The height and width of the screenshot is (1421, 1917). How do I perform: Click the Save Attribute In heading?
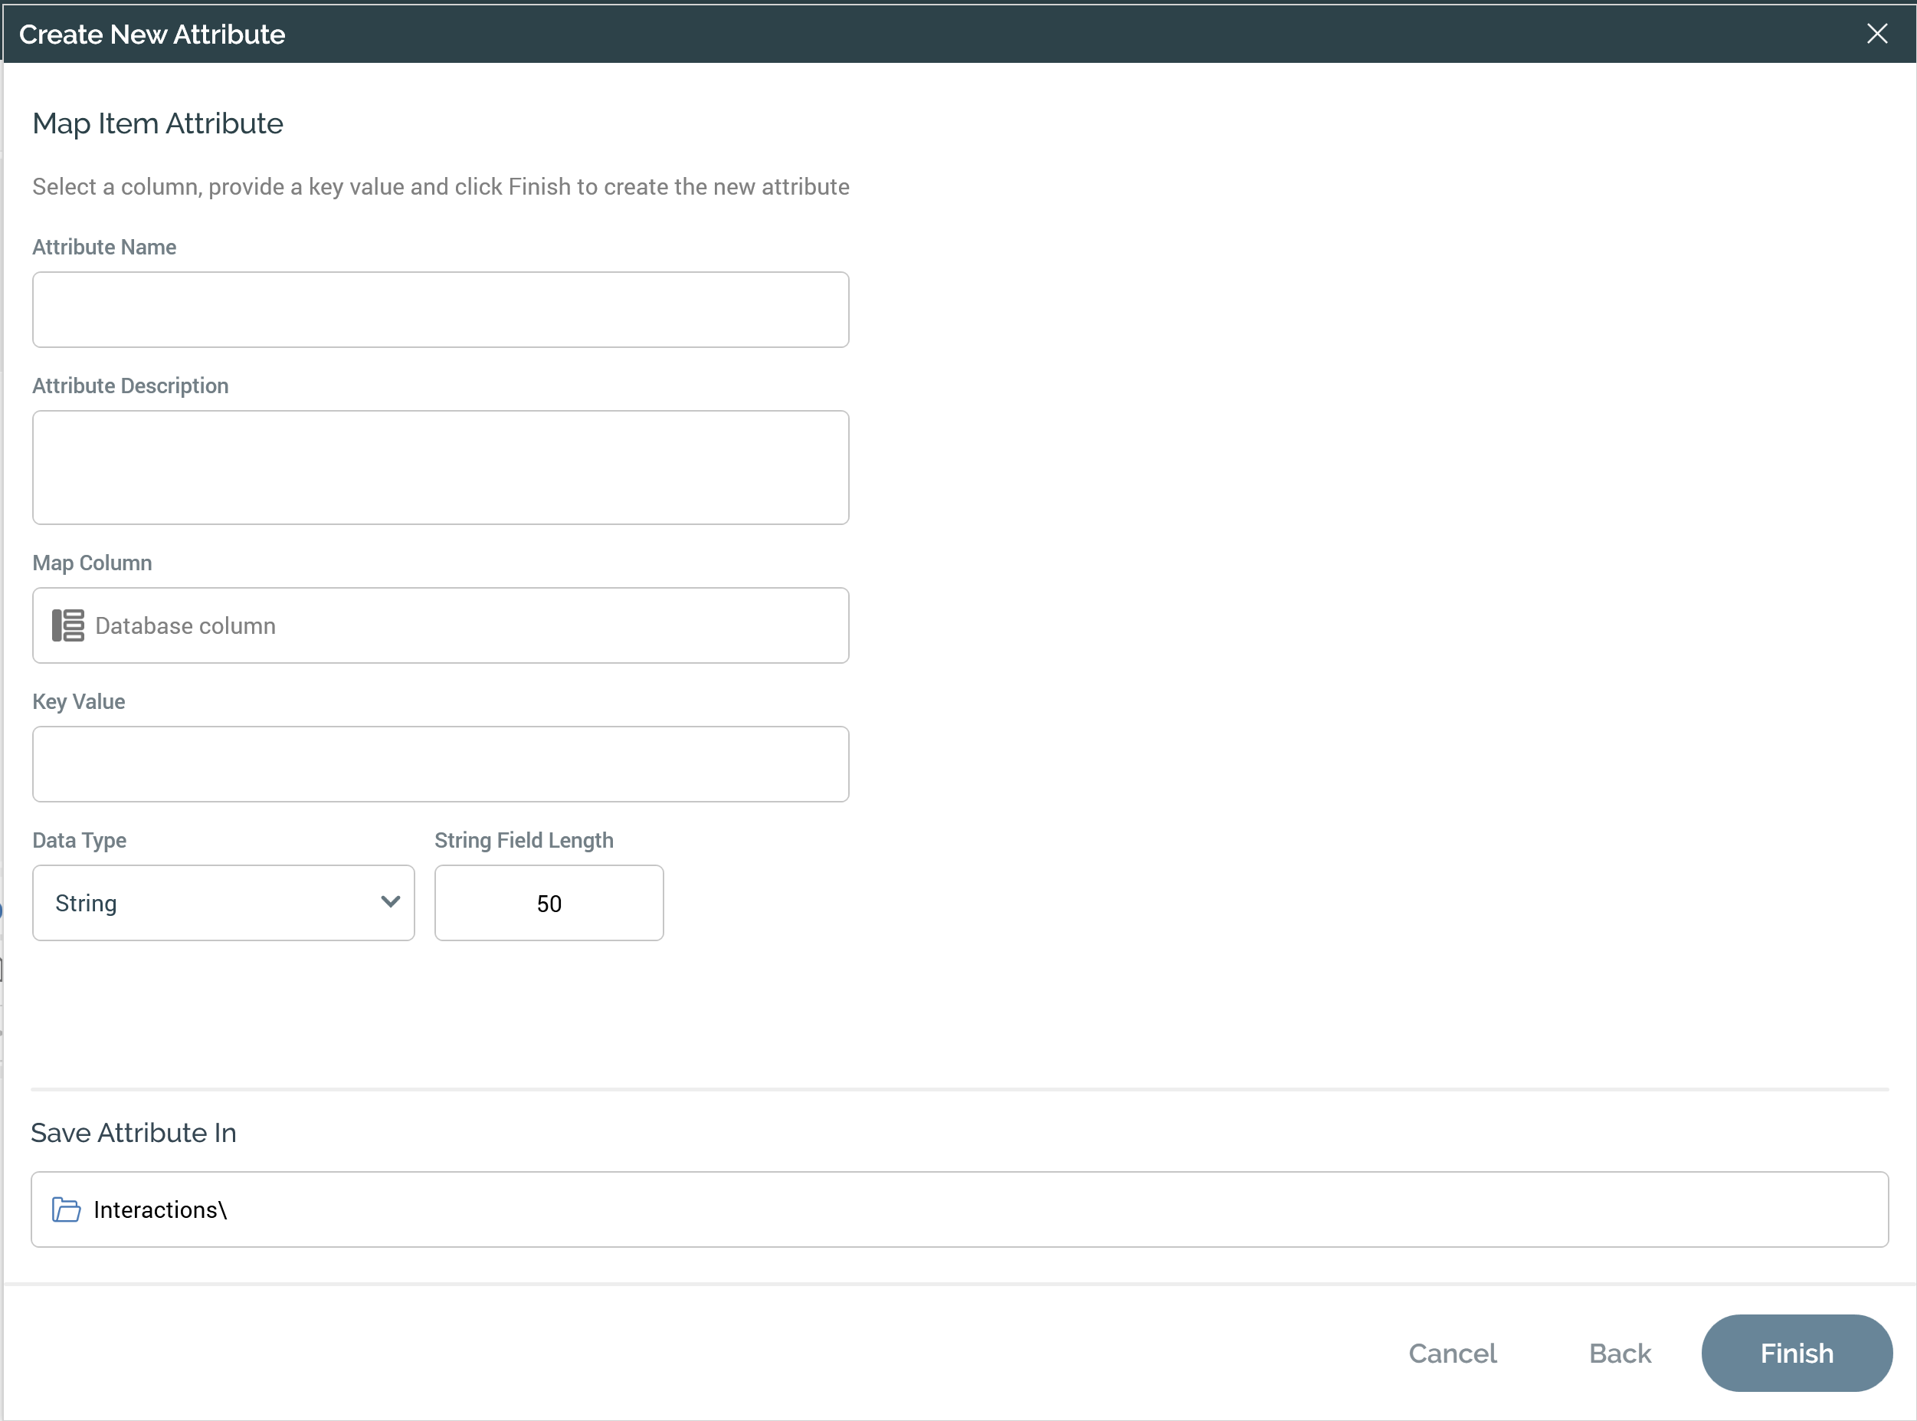pyautogui.click(x=133, y=1133)
